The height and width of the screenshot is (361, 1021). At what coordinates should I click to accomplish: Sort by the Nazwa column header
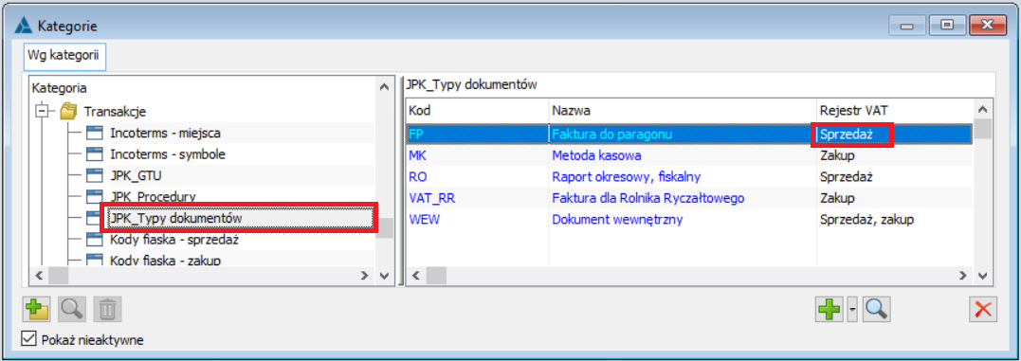(683, 111)
